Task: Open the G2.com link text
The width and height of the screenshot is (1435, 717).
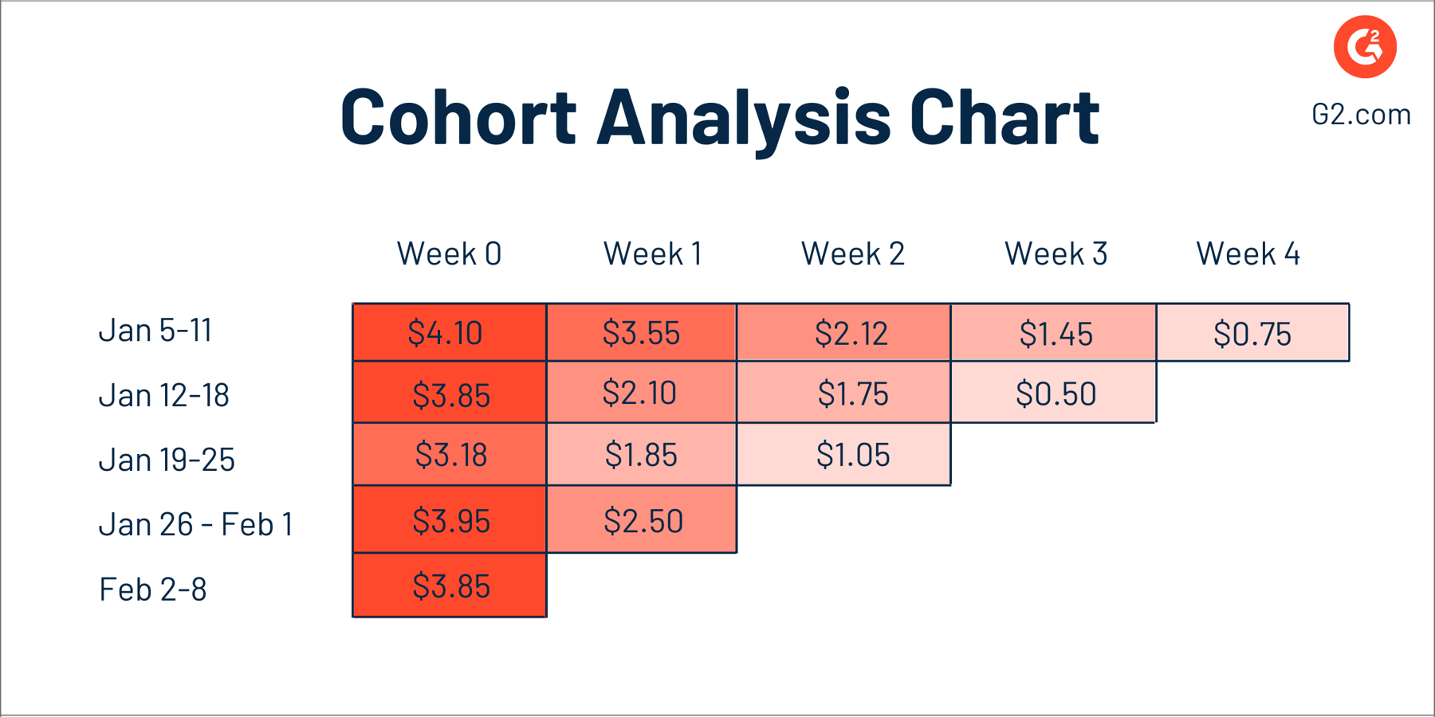Action: point(1361,115)
